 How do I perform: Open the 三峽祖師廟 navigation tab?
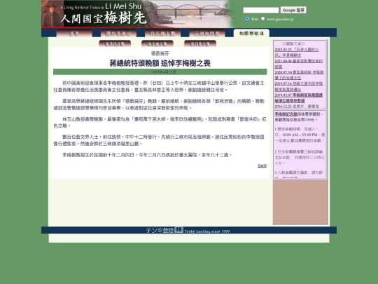207,34
